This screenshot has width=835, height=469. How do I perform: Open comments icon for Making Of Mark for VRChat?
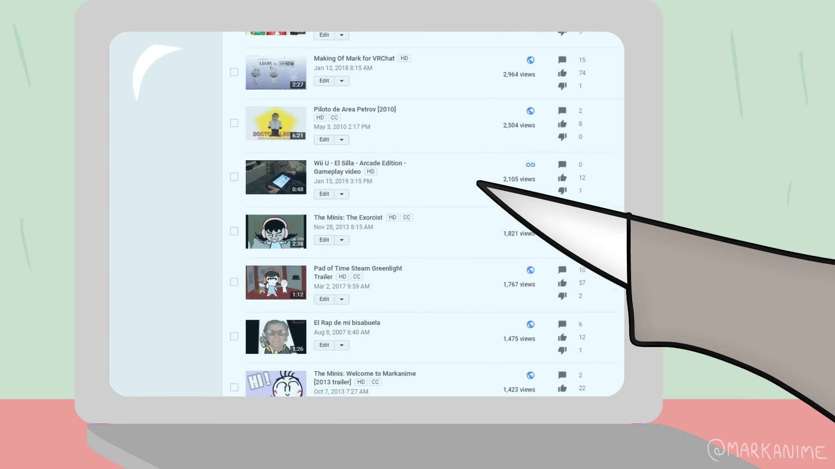tap(562, 60)
